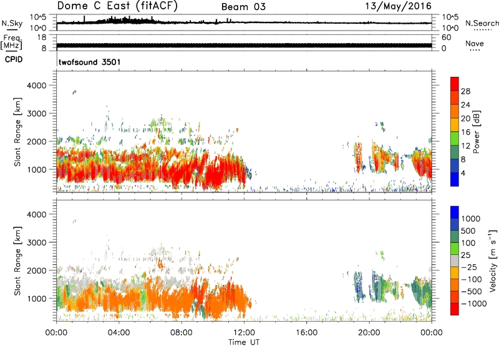The width and height of the screenshot is (499, 346).
Task: Click the '500' label on Velocity scale
Action: [469, 230]
